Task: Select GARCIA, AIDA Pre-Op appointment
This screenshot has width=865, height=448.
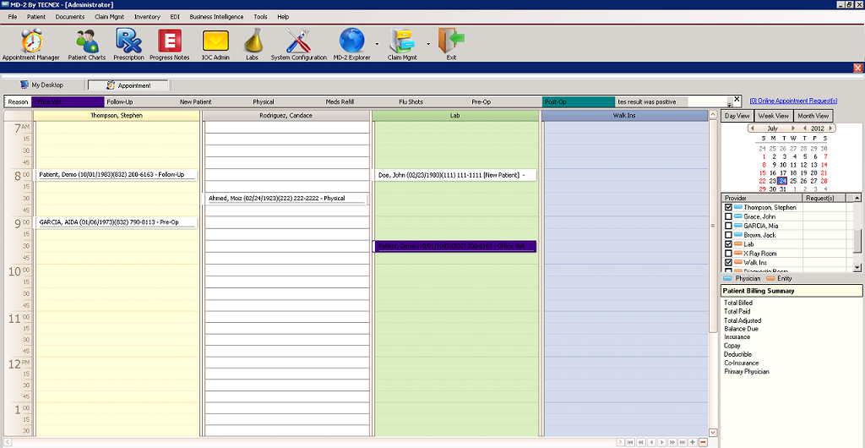Action: click(115, 221)
